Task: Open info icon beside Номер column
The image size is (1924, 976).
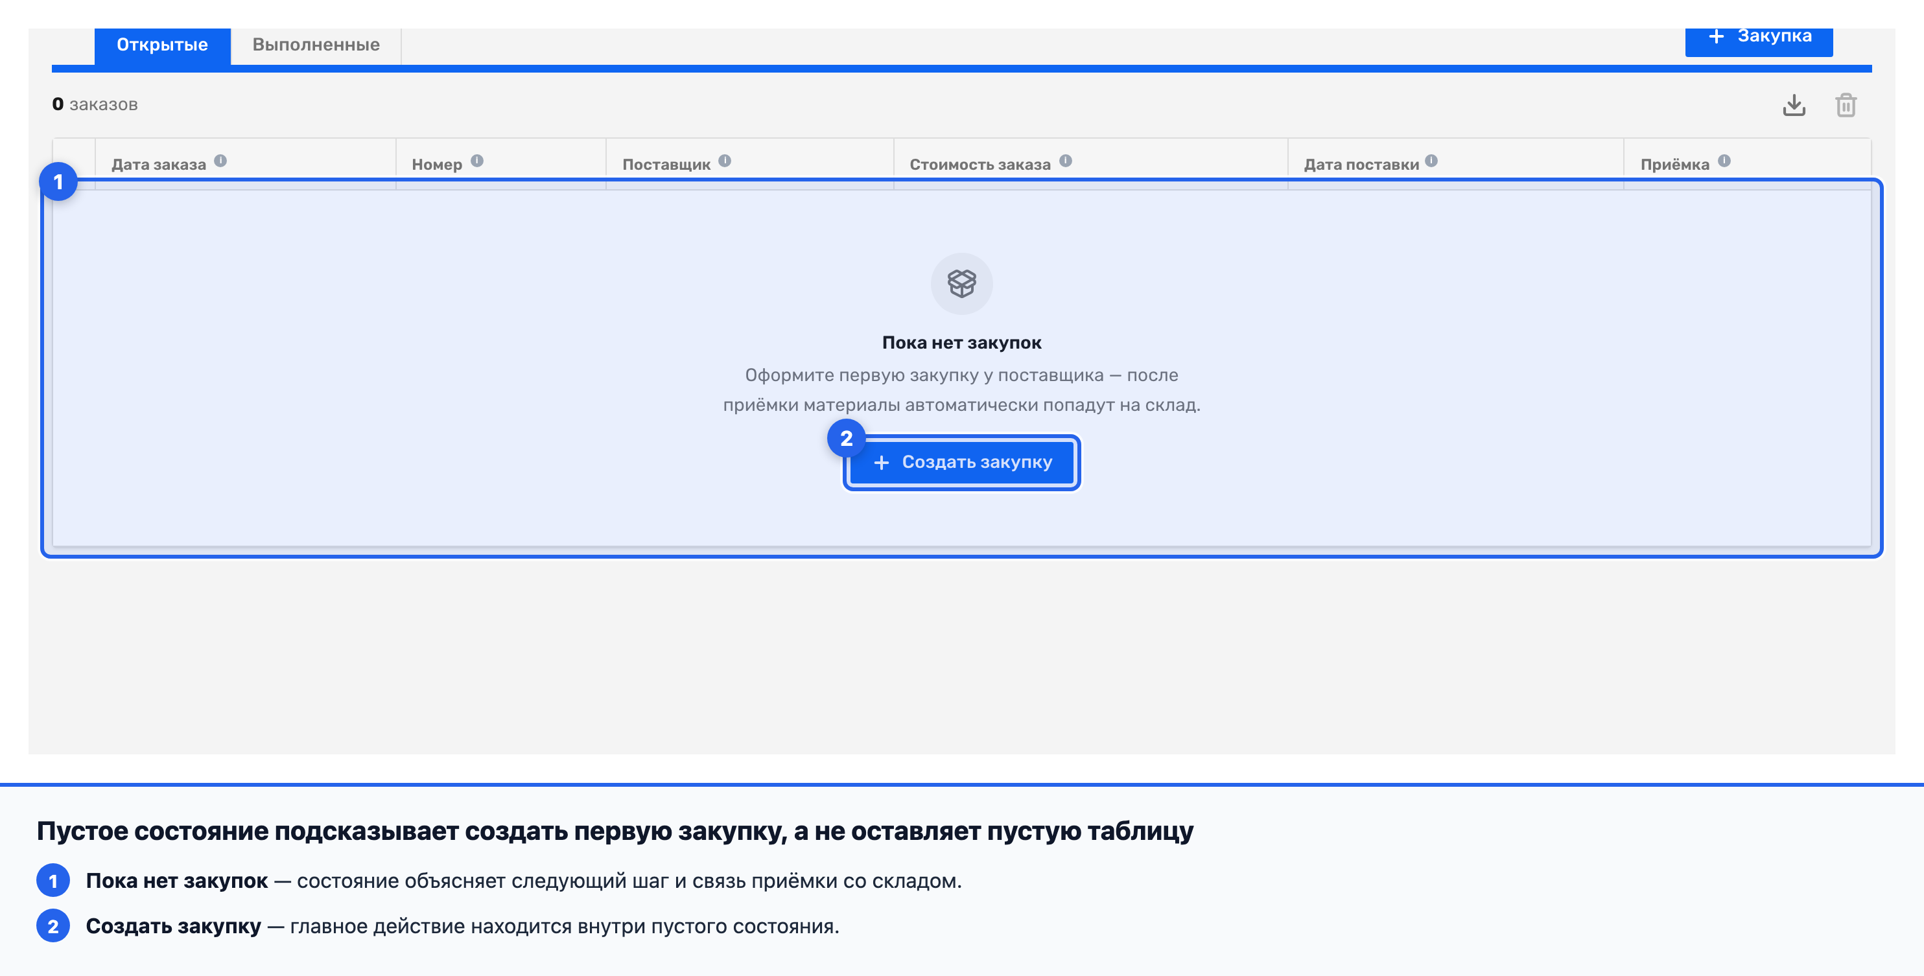Action: pyautogui.click(x=477, y=161)
